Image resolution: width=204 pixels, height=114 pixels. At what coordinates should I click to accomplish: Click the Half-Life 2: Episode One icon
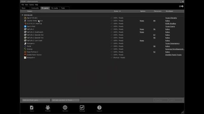(x=25, y=35)
